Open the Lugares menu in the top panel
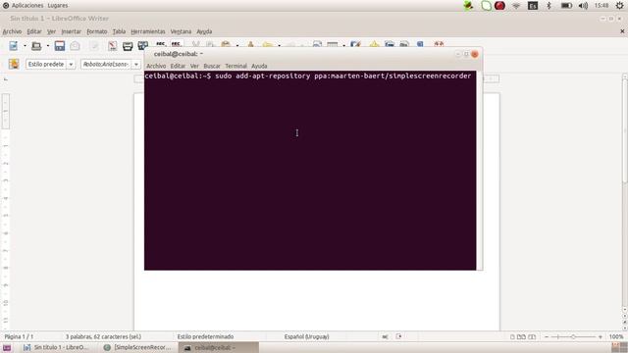The width and height of the screenshot is (628, 353). coord(58,6)
